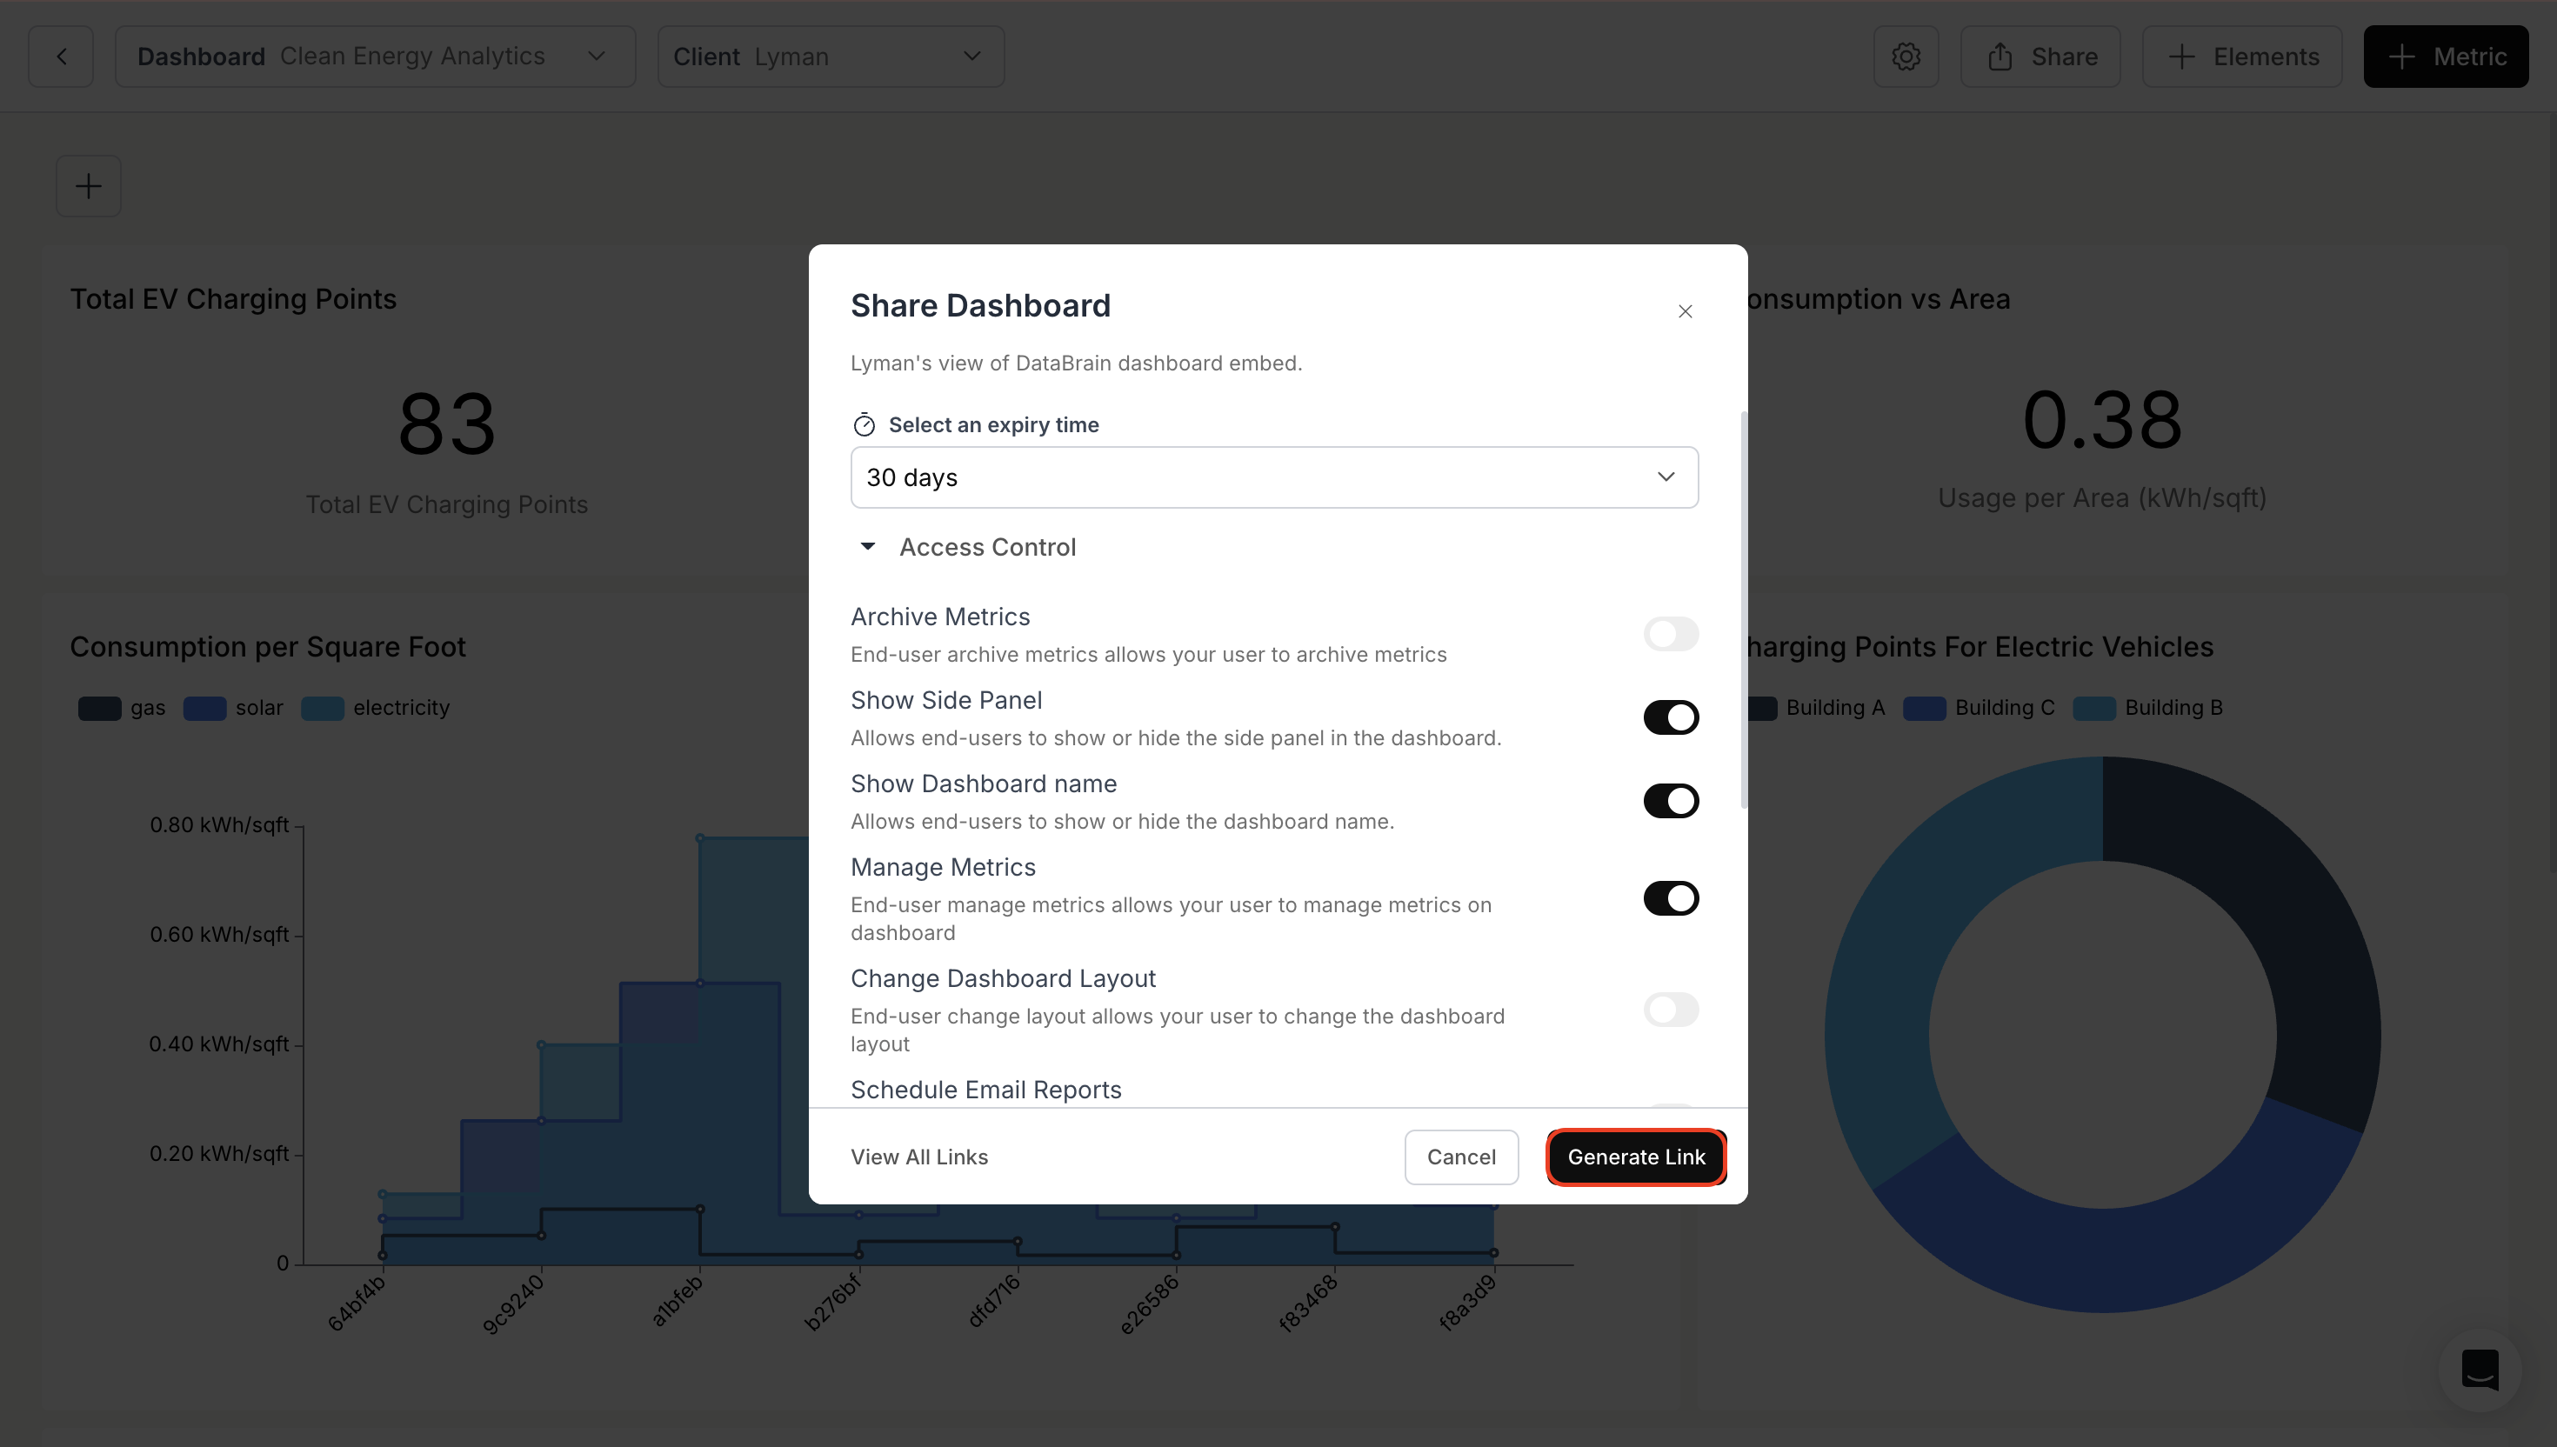This screenshot has height=1447, width=2557.
Task: Click the Share icon in the top bar
Action: tap(2039, 56)
